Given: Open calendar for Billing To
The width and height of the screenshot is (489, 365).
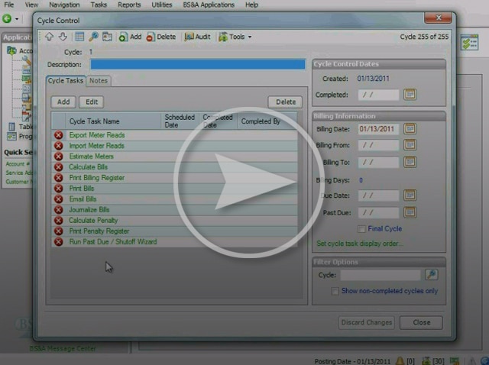Looking at the screenshot, I should 410,162.
